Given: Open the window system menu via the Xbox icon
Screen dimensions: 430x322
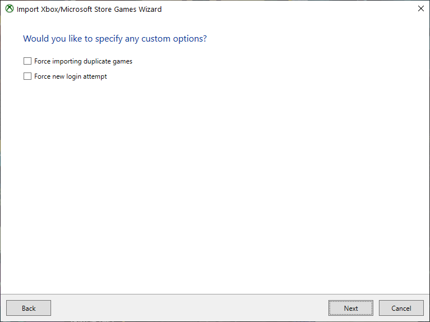Looking at the screenshot, I should pyautogui.click(x=10, y=9).
